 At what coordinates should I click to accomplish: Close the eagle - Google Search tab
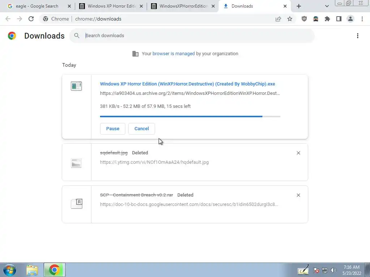69,6
